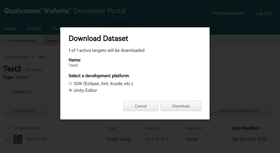Click the 'Sep 30, 2015 12:25' date cell
The width and height of the screenshot is (280, 153).
(x=249, y=139)
